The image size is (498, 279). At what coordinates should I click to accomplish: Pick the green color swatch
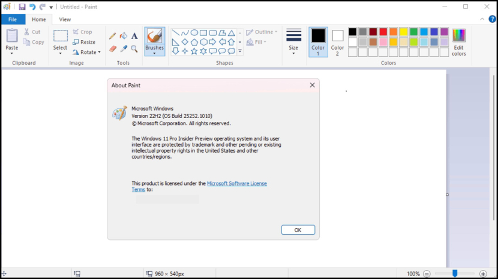[x=413, y=32]
